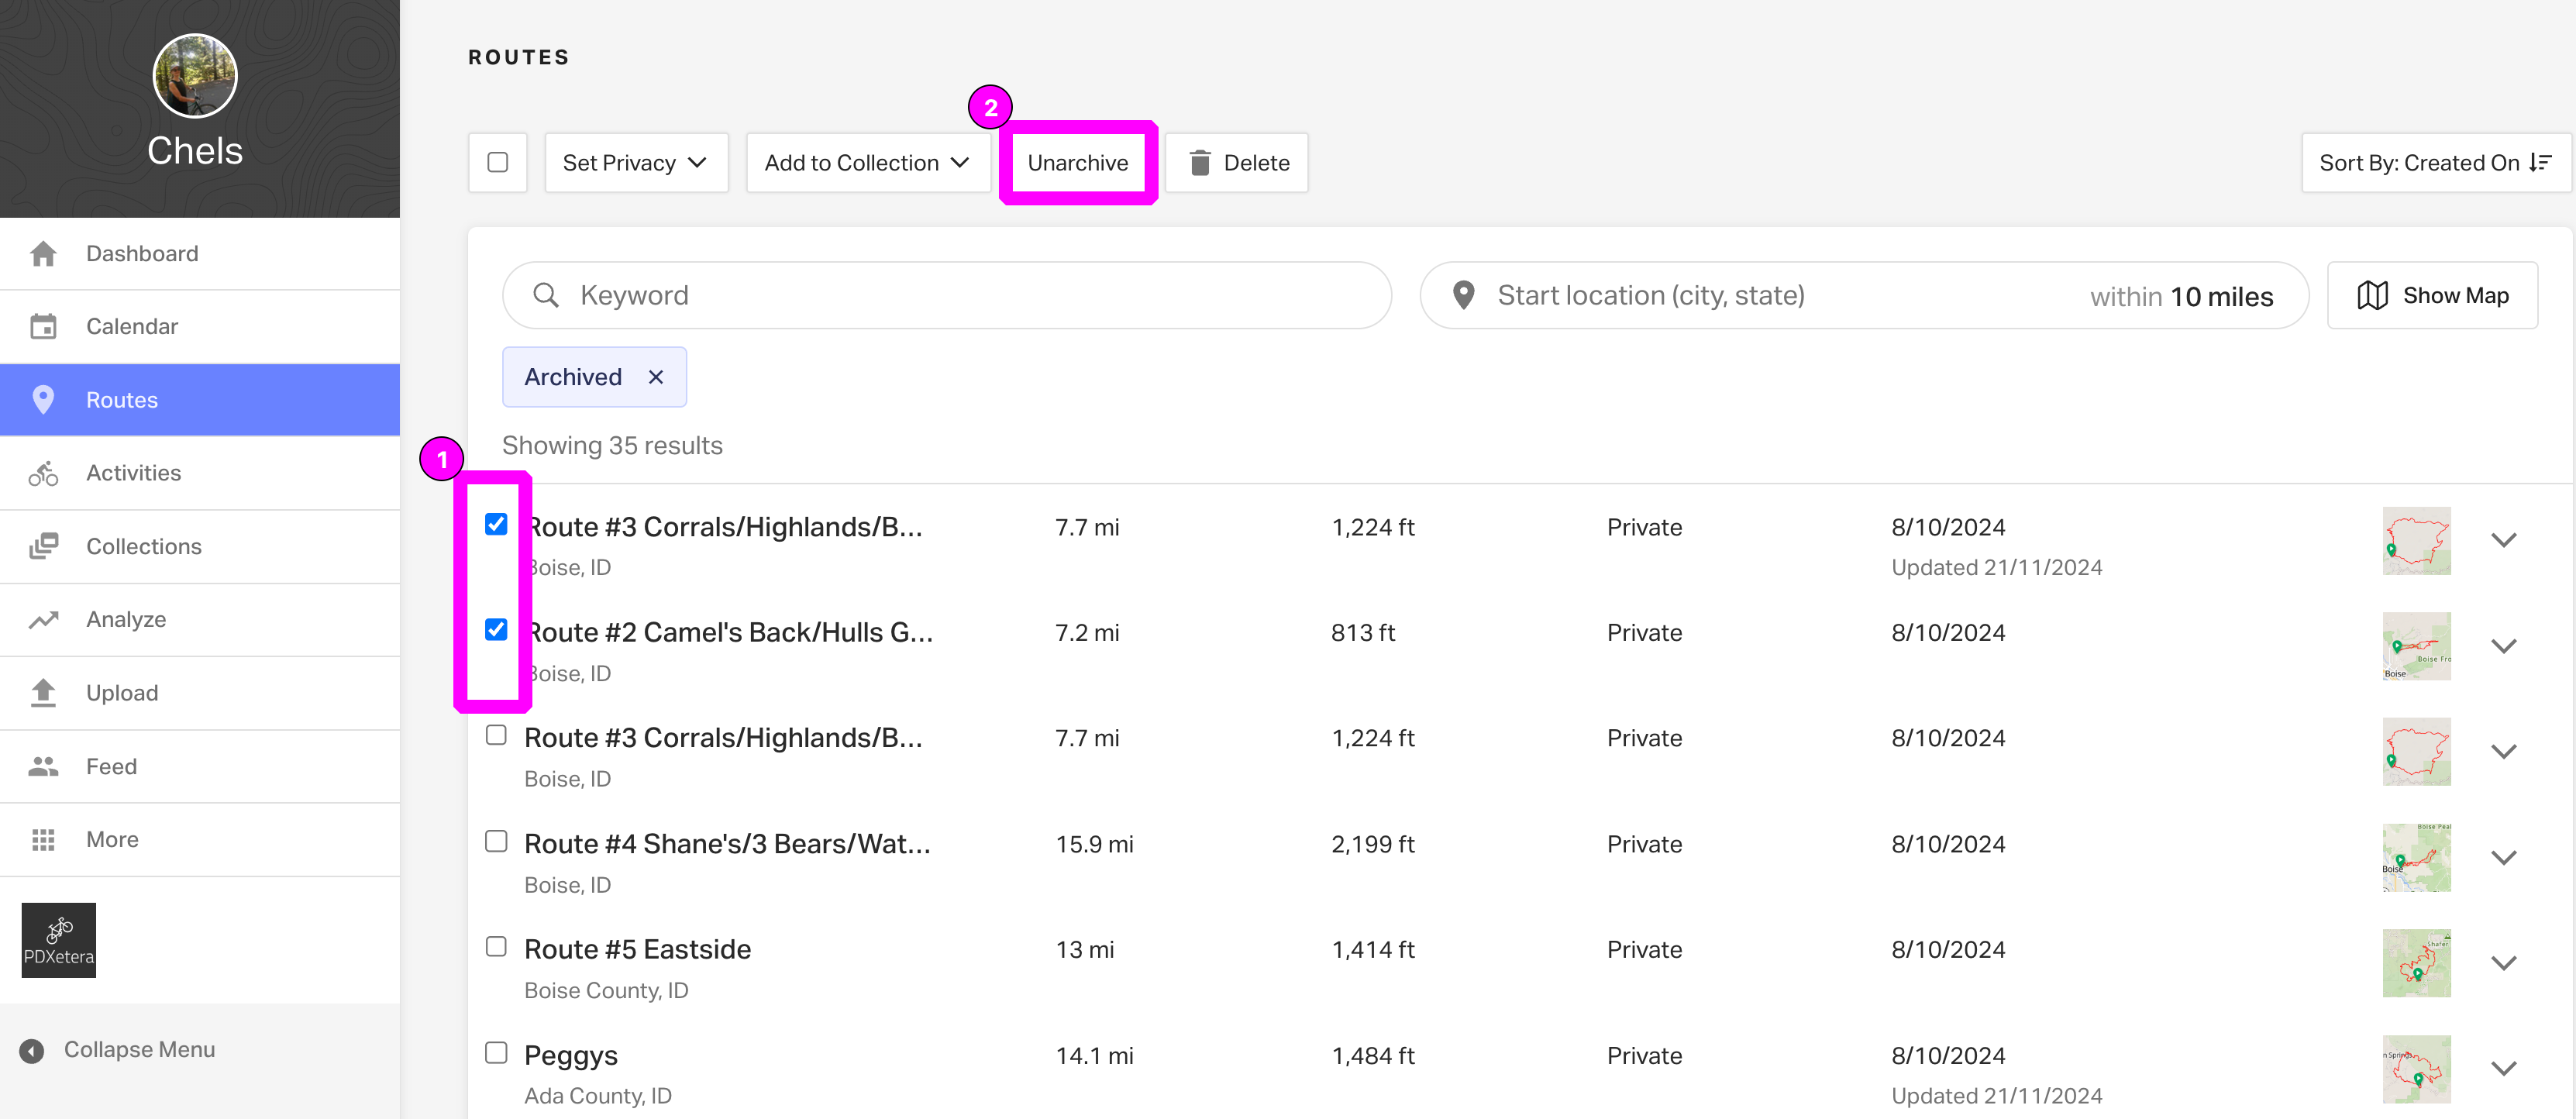Click the PDXetera club logo
This screenshot has width=2576, height=1119.
point(59,940)
